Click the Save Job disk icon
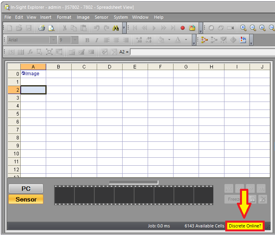The height and width of the screenshot is (235, 275). (29, 28)
